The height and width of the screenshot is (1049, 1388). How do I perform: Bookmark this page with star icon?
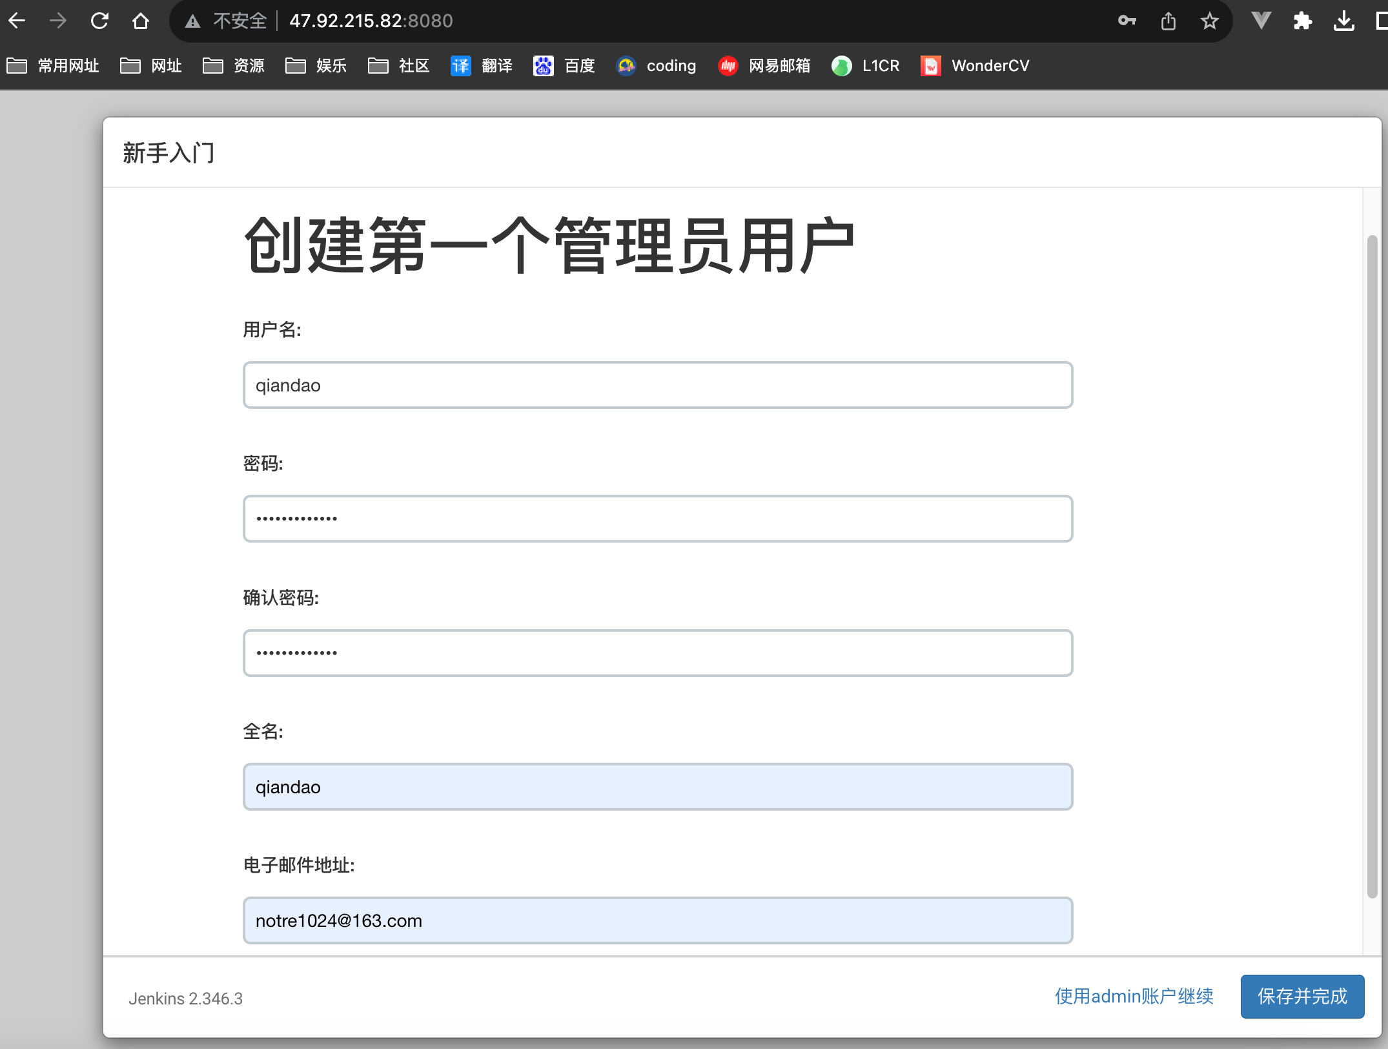(x=1209, y=21)
